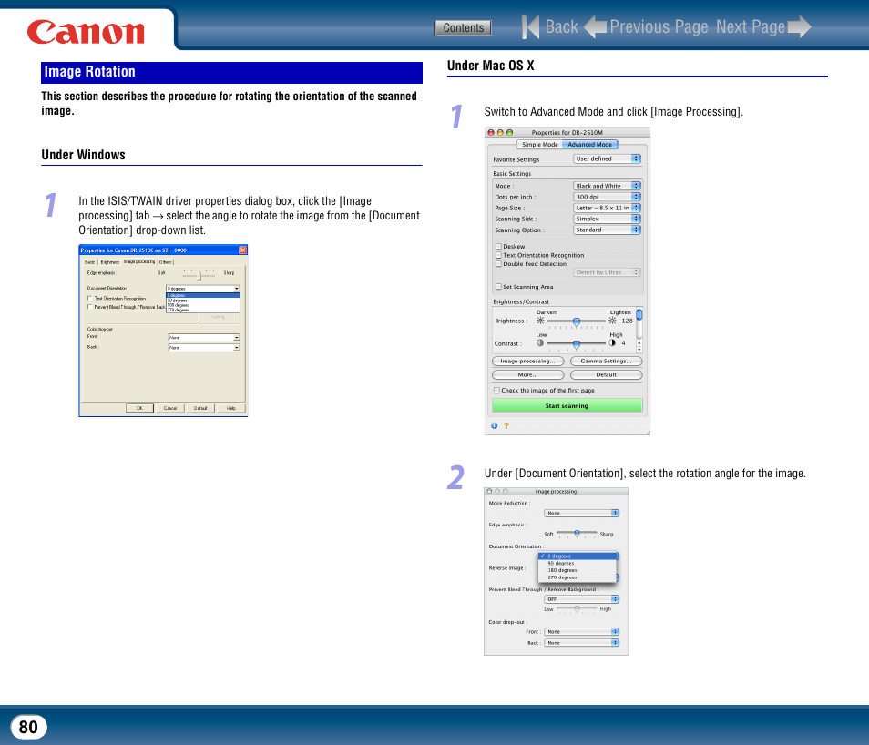
Task: Select 180 degrees in the Mac orientation list
Action: click(578, 570)
